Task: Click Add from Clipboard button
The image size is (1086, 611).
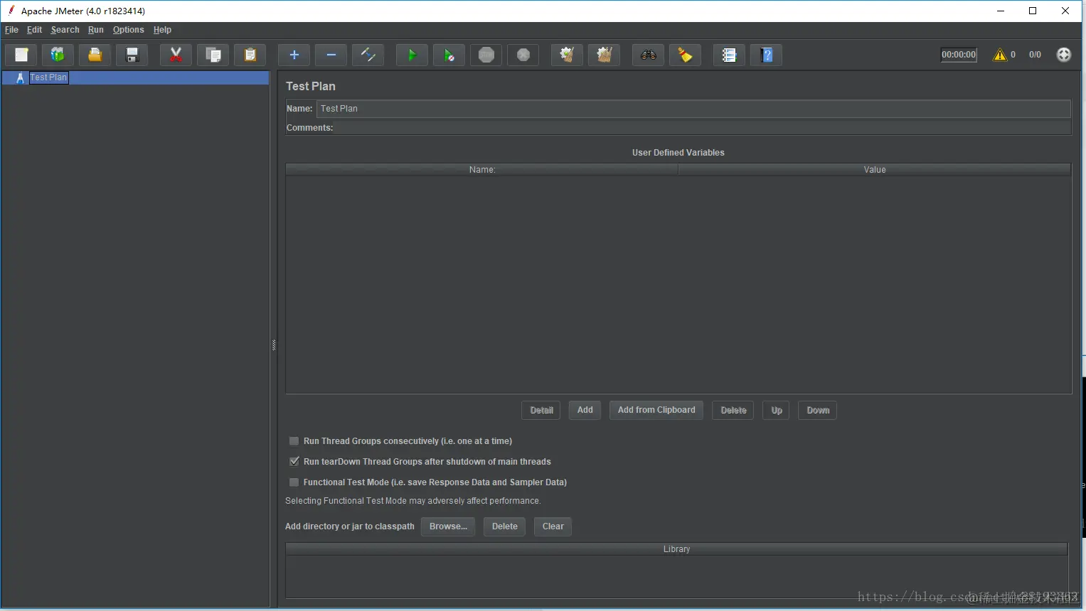Action: 656,411
